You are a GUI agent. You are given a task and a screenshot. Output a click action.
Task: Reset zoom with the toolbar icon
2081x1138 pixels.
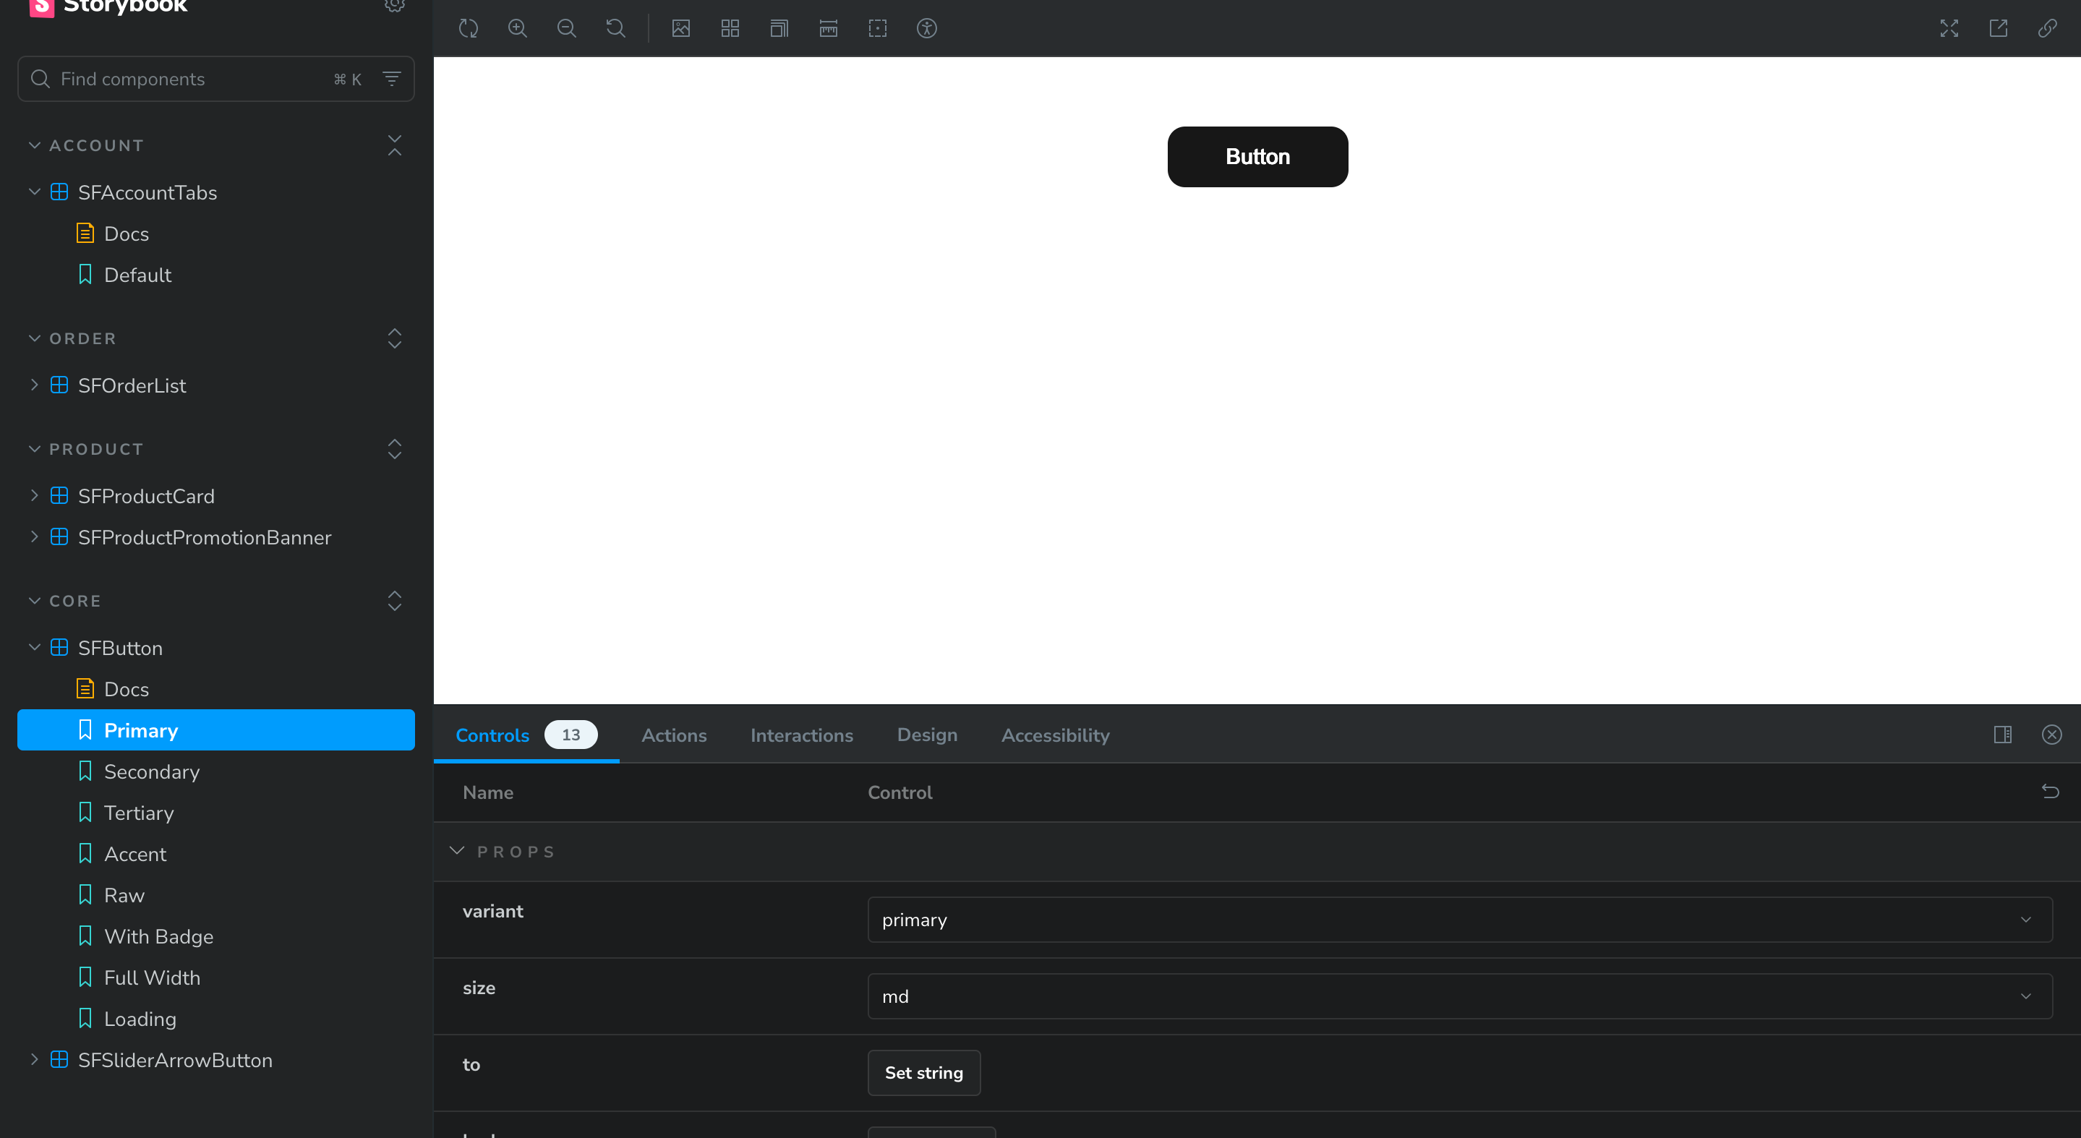[x=615, y=28]
